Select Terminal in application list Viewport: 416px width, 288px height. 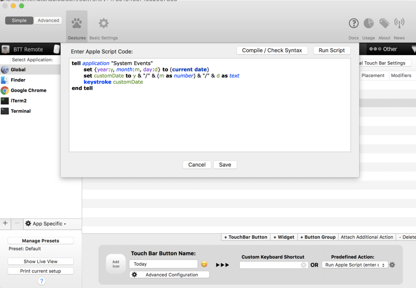(30, 111)
